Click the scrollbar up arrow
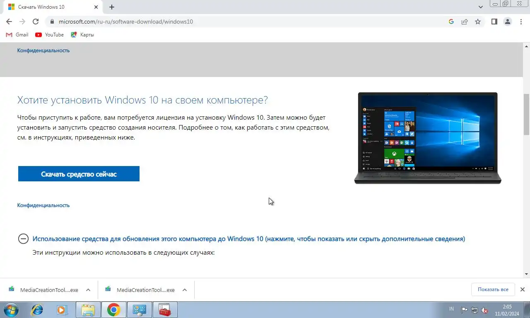Screen dimensions: 530x318 tap(527, 46)
